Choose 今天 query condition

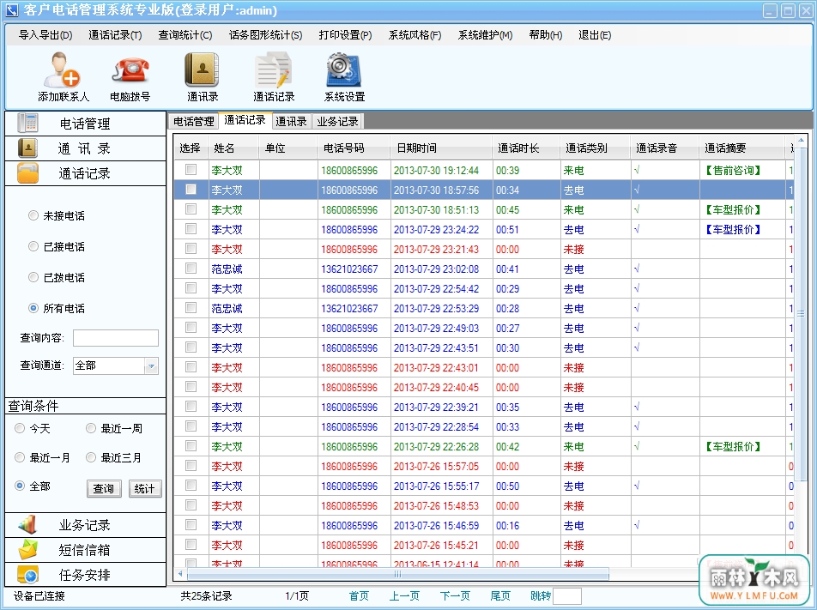pyautogui.click(x=19, y=428)
